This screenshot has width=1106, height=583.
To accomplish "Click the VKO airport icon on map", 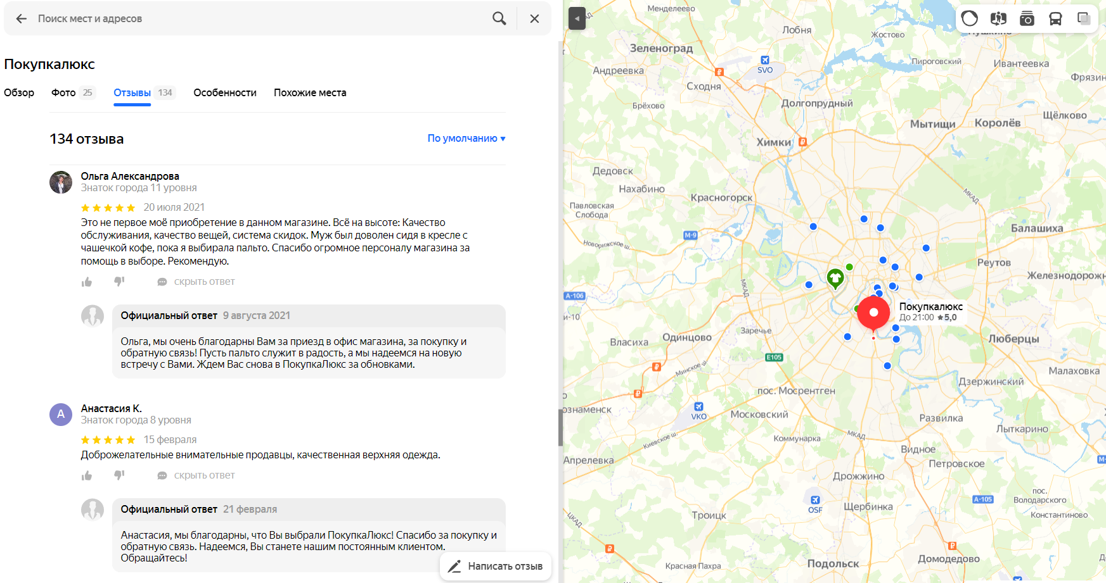I will coord(698,406).
